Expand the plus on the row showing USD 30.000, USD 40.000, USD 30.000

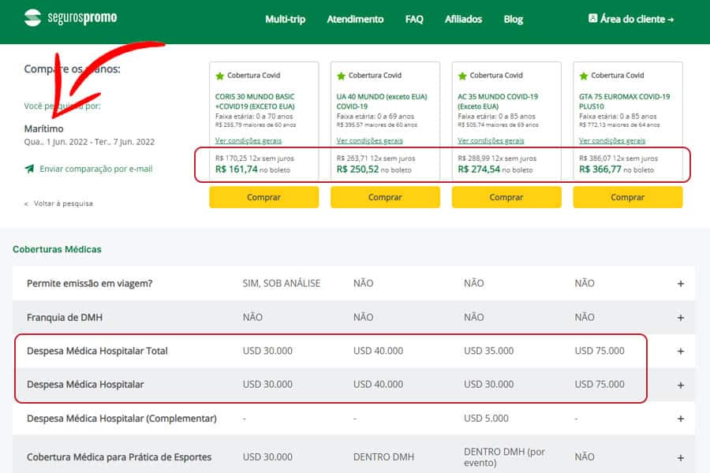[x=681, y=385]
